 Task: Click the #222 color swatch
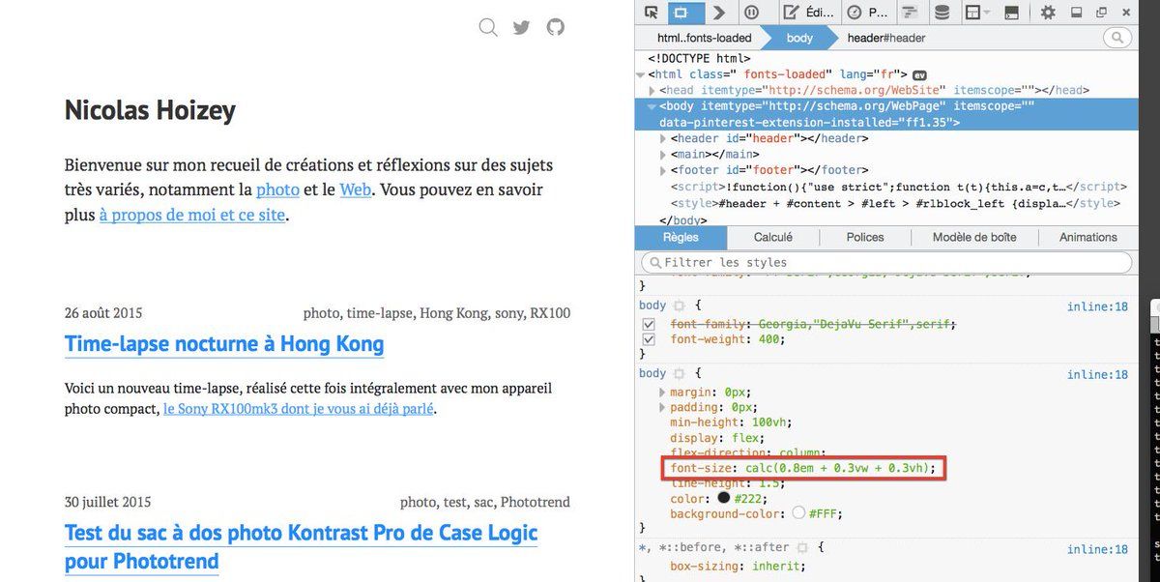(x=723, y=498)
